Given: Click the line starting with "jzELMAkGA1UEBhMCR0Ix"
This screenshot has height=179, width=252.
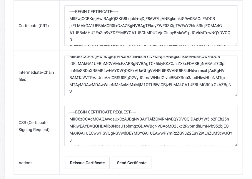Looking at the screenshot, I should click(x=146, y=26).
